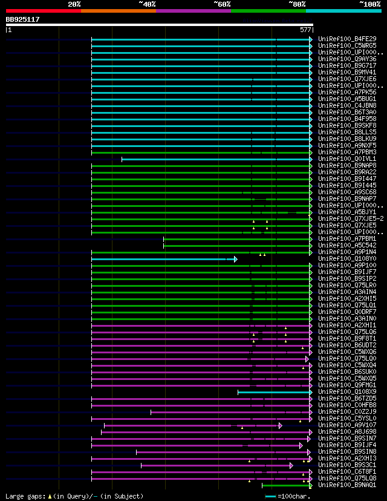The width and height of the screenshot is (387, 501).
Task: Click the cyan arrowhead ending Q108X9 alignment
Action: [x=311, y=392]
